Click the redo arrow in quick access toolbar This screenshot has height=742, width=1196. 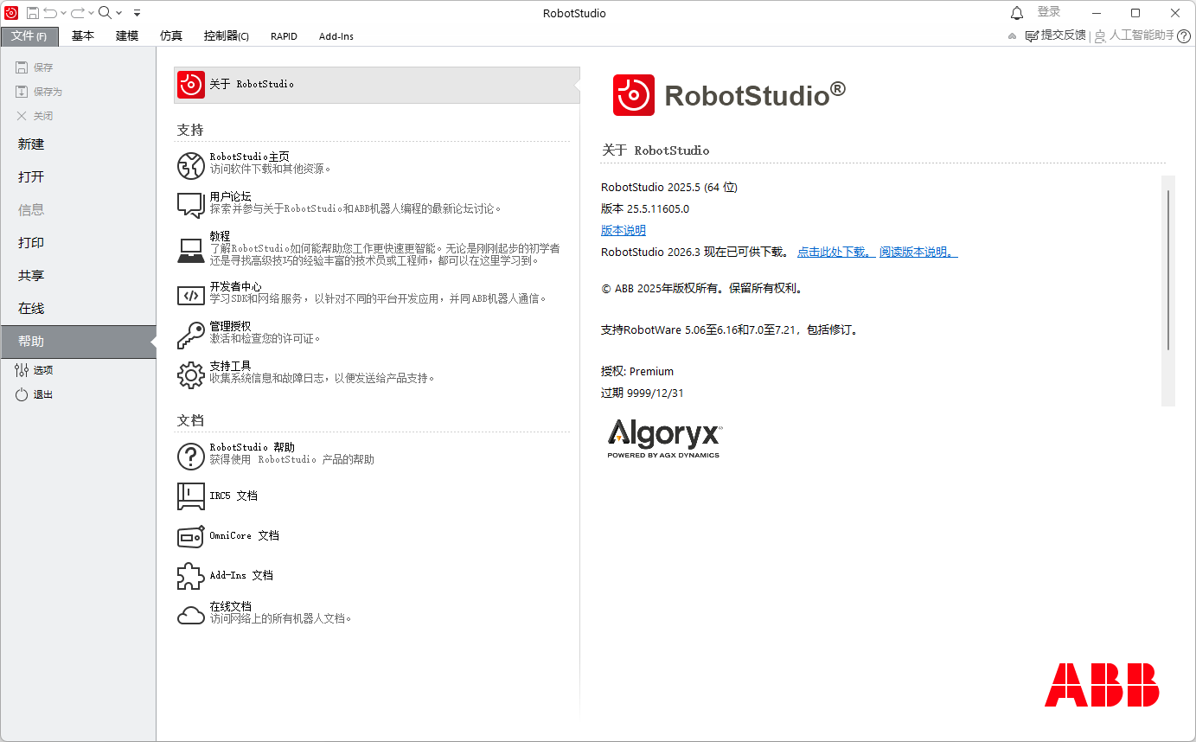coord(78,12)
